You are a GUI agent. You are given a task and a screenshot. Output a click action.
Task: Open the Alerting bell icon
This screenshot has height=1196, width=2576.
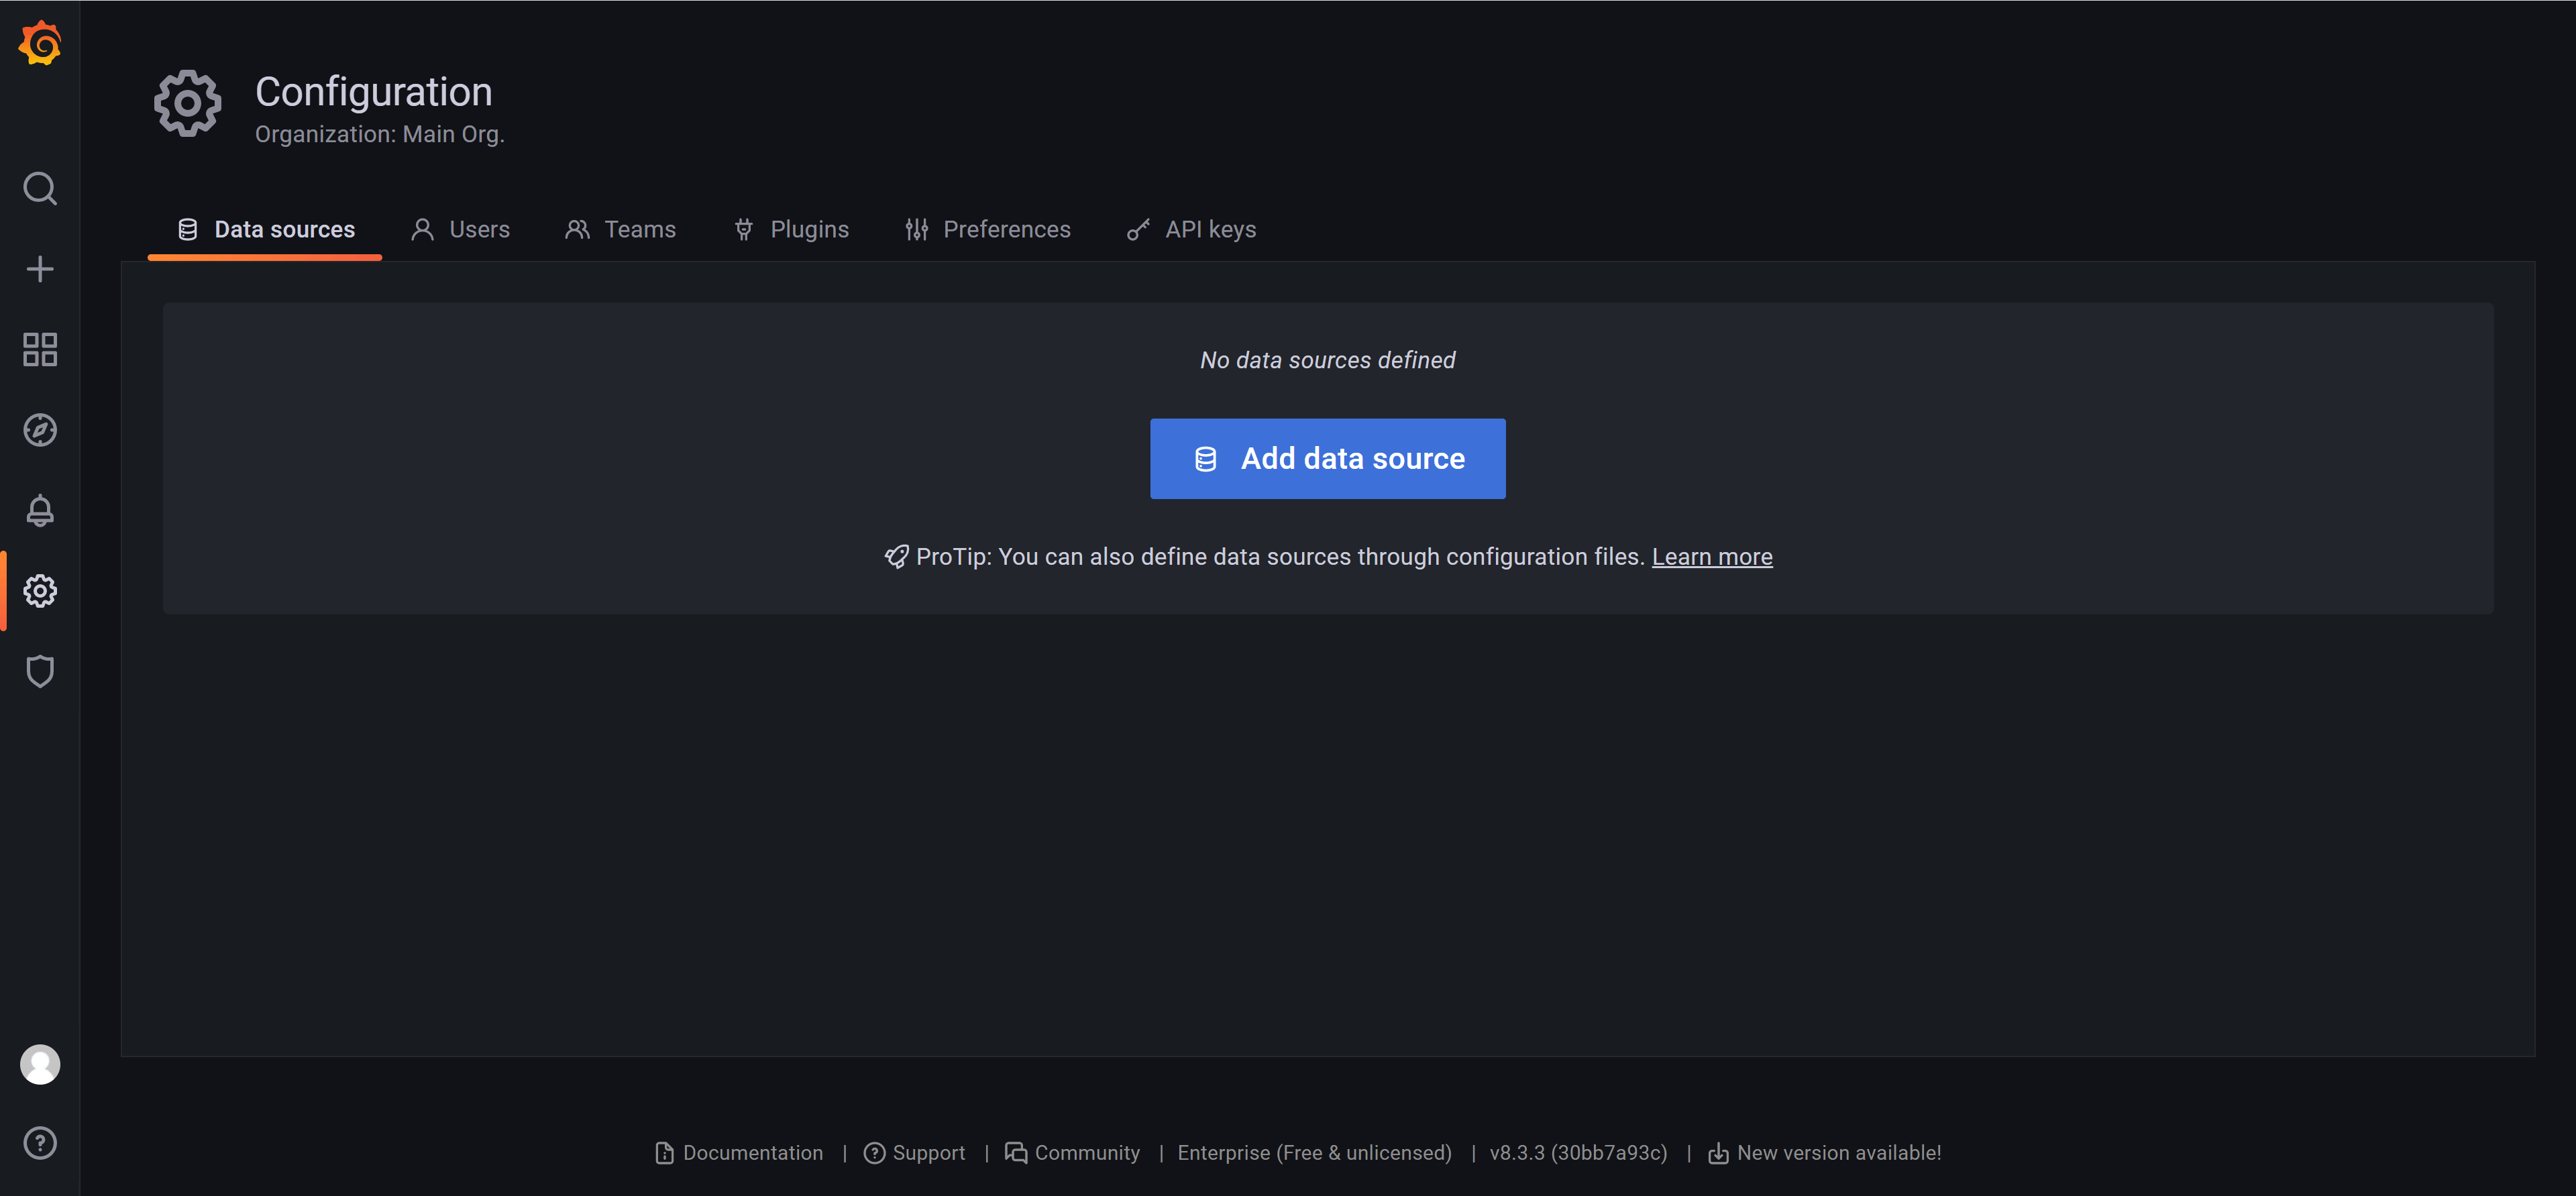coord(40,510)
